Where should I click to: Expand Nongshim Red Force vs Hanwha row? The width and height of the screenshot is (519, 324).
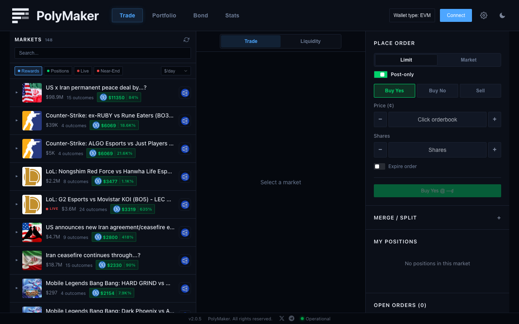[x=17, y=176]
